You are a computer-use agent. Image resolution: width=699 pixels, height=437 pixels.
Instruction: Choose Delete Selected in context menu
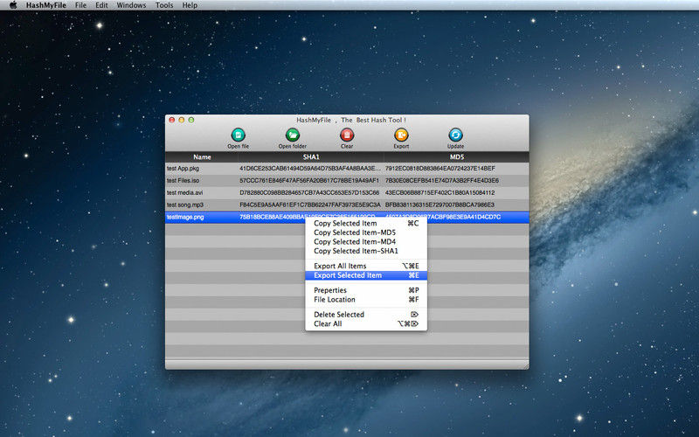[x=366, y=315]
